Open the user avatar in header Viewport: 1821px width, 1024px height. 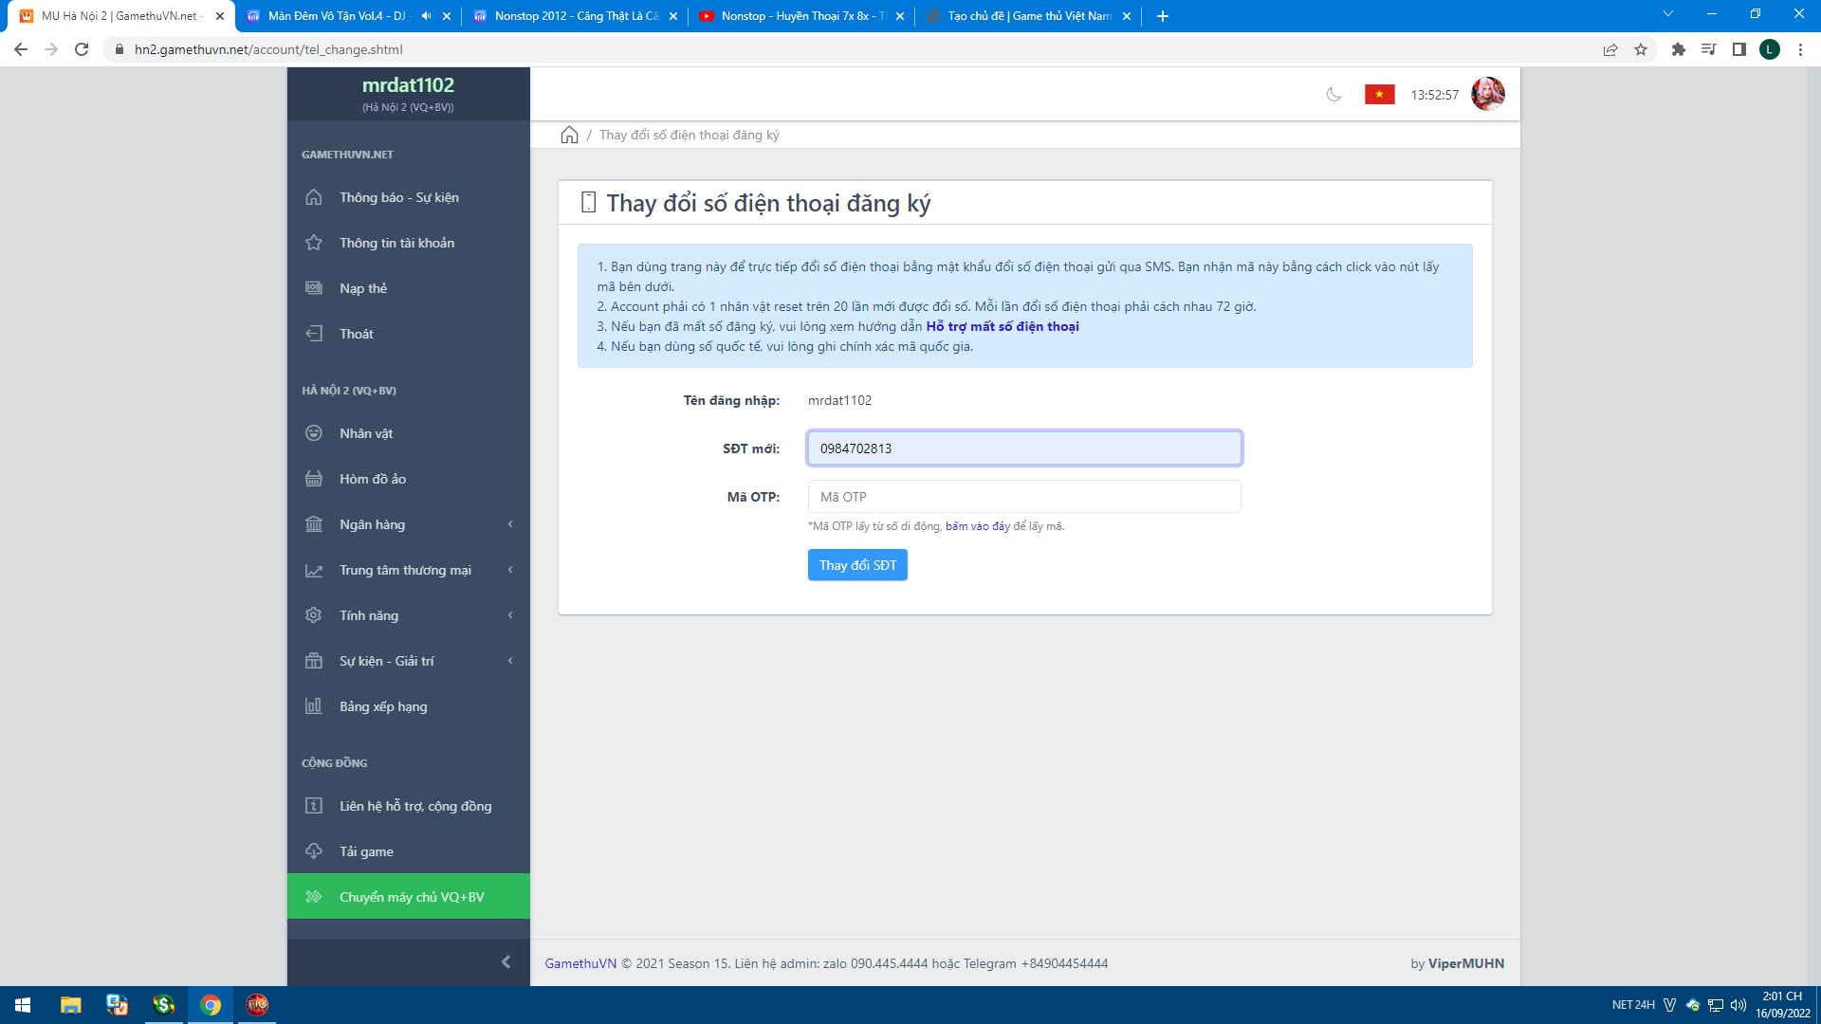(x=1487, y=94)
